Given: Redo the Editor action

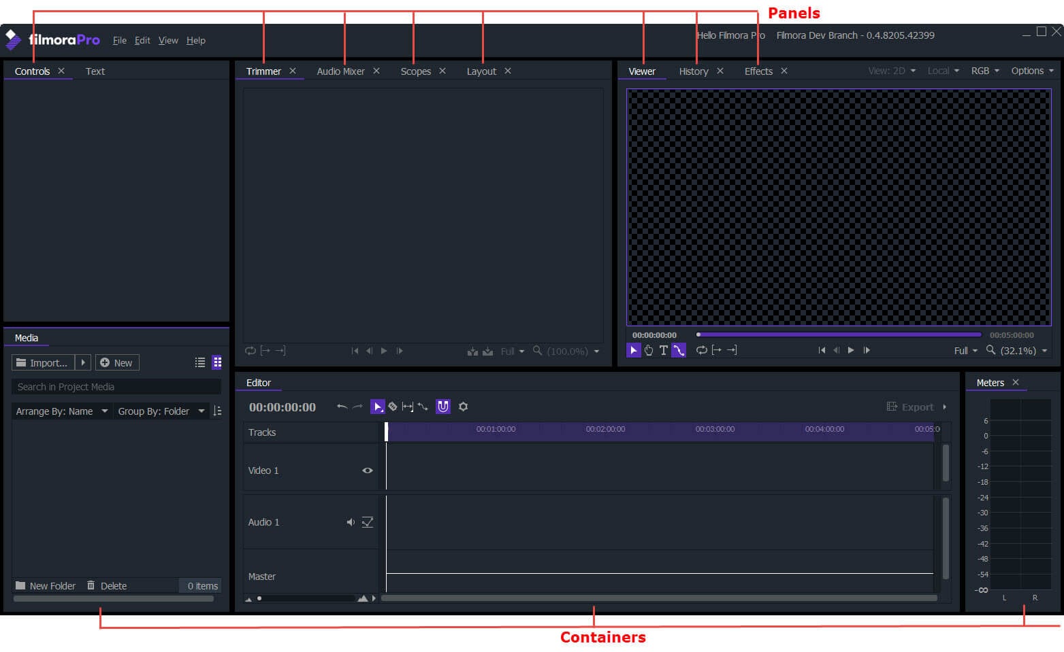Looking at the screenshot, I should 357,407.
